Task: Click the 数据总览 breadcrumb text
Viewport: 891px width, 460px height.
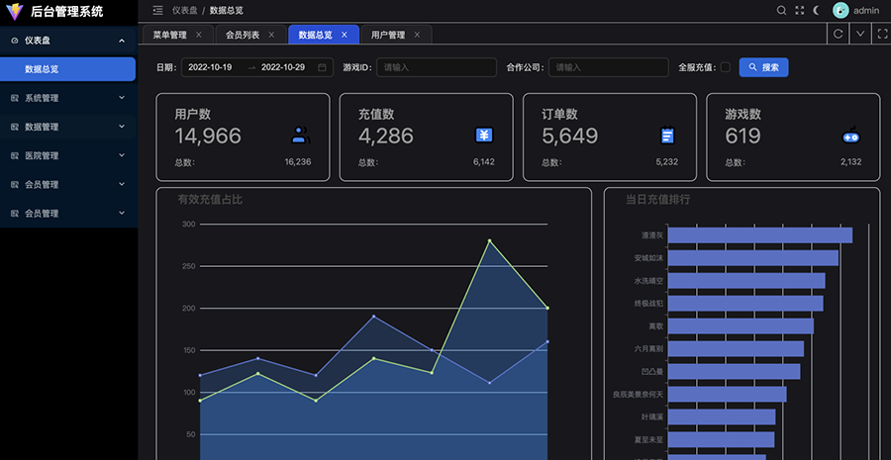Action: [x=226, y=10]
